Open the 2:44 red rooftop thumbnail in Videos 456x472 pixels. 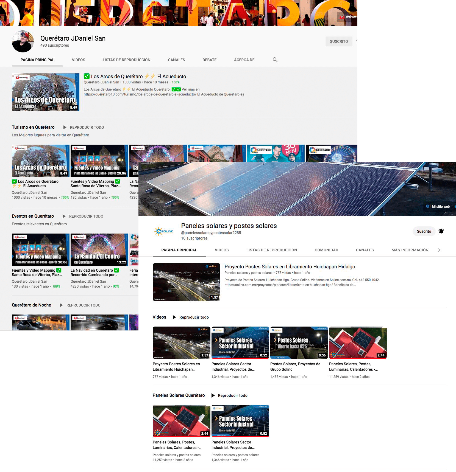pyautogui.click(x=358, y=343)
